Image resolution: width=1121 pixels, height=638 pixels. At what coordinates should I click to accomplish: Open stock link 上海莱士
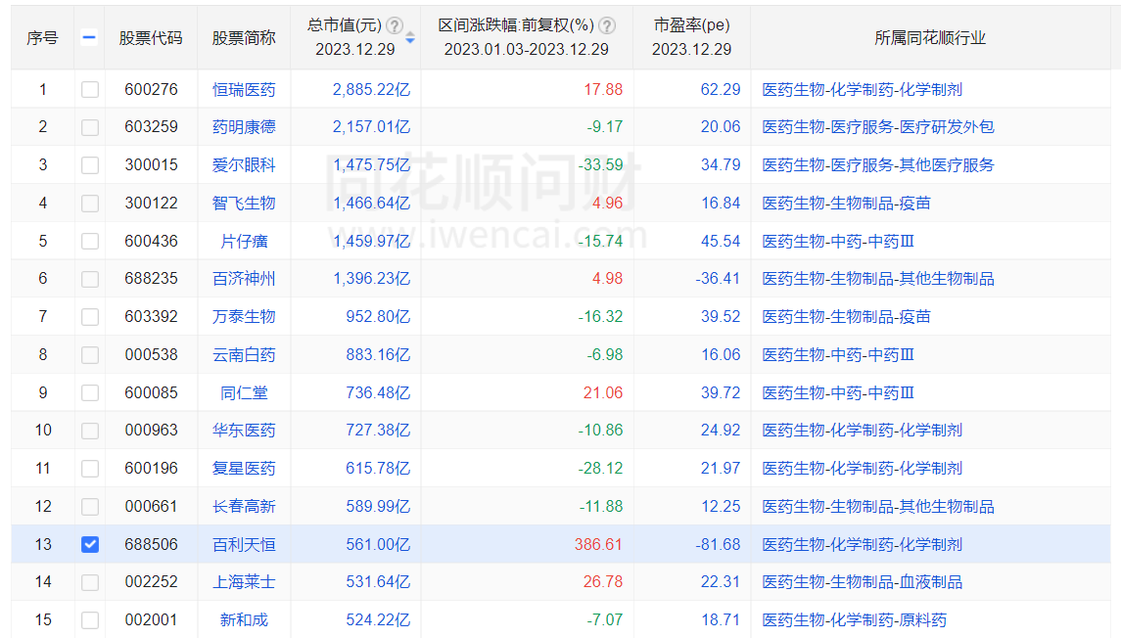(244, 581)
